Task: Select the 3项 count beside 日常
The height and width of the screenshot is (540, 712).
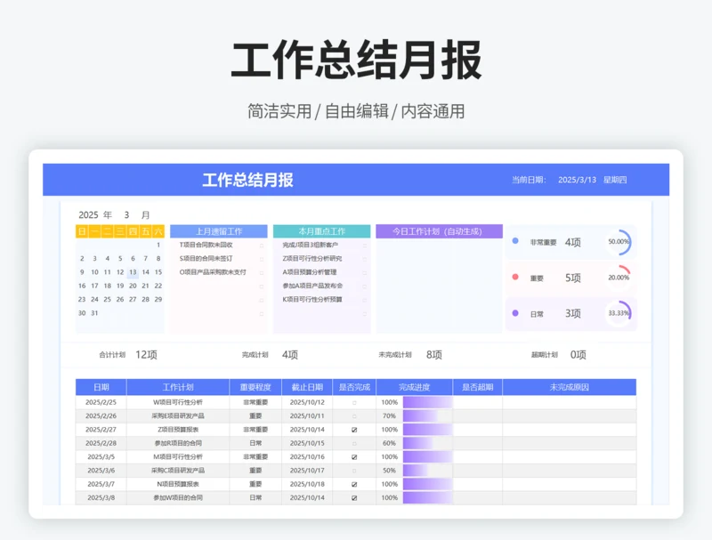Action: click(x=572, y=313)
